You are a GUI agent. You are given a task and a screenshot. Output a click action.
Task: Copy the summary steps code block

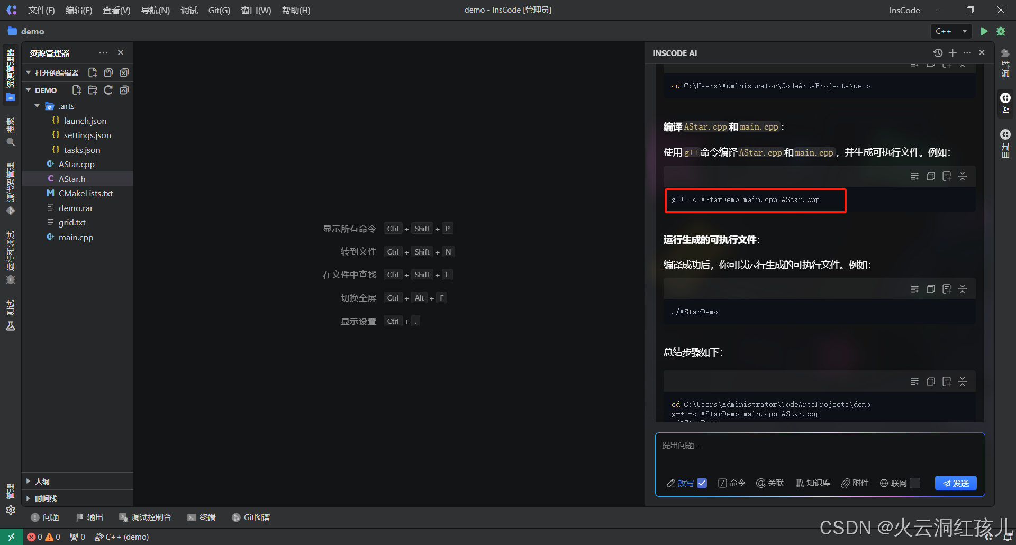click(930, 381)
